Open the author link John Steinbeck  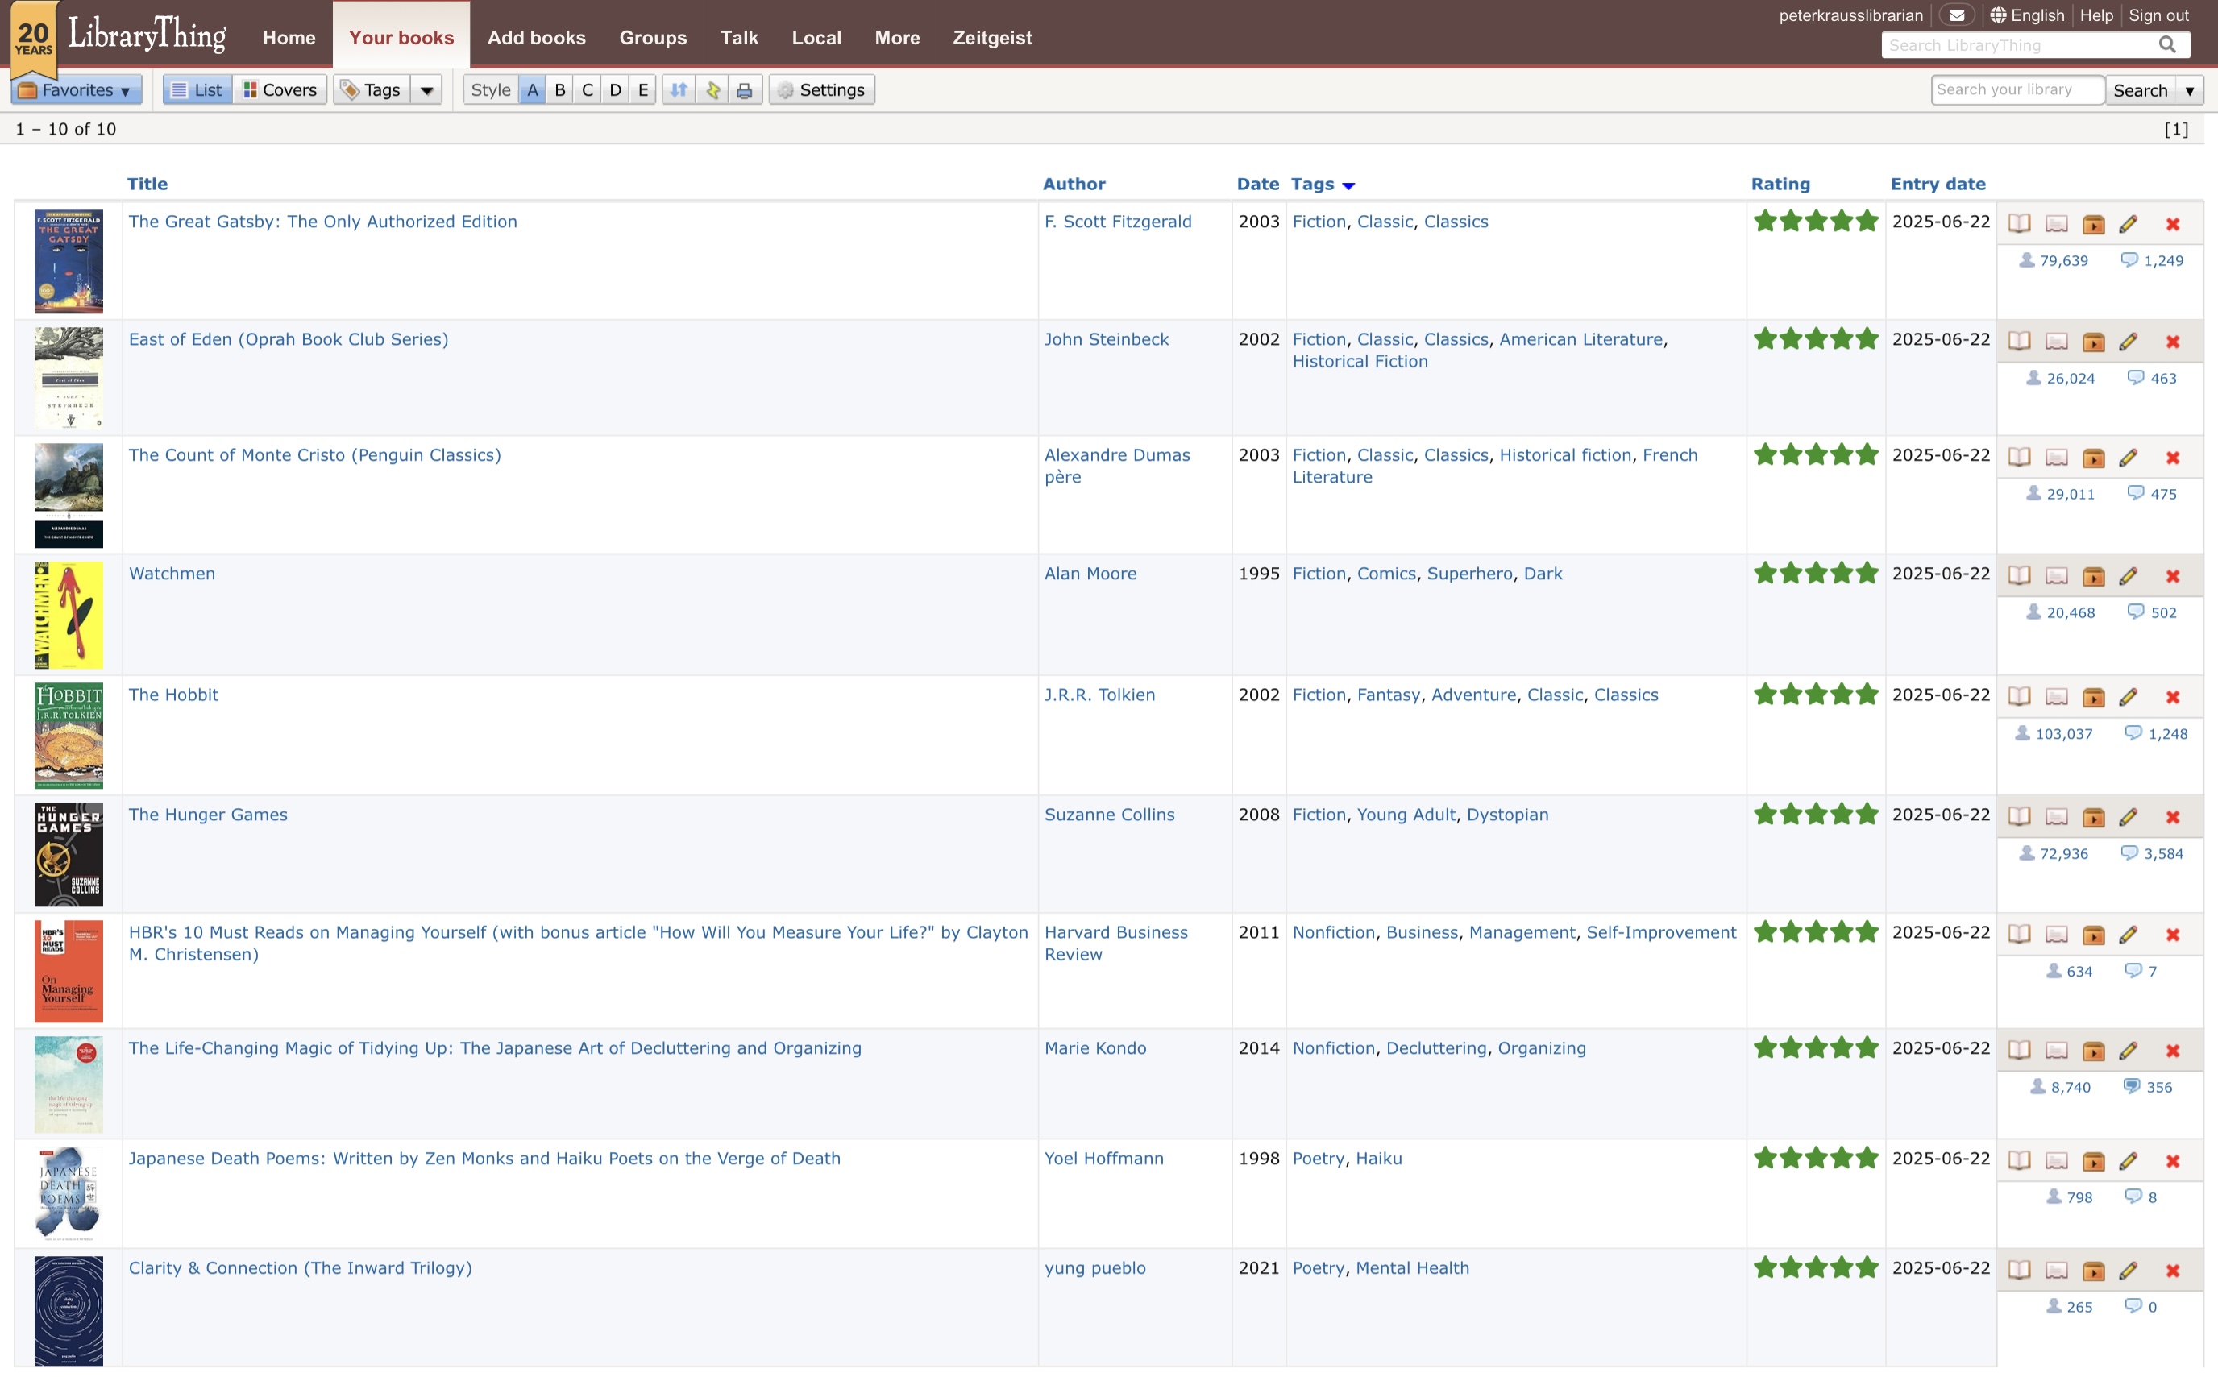1106,338
